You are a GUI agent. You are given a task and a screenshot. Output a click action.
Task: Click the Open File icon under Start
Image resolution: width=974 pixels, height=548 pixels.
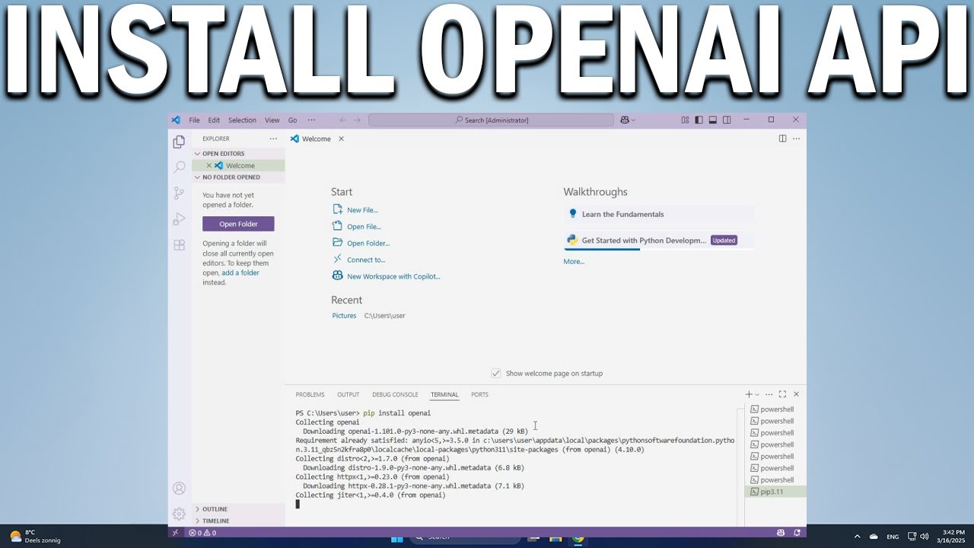click(338, 226)
